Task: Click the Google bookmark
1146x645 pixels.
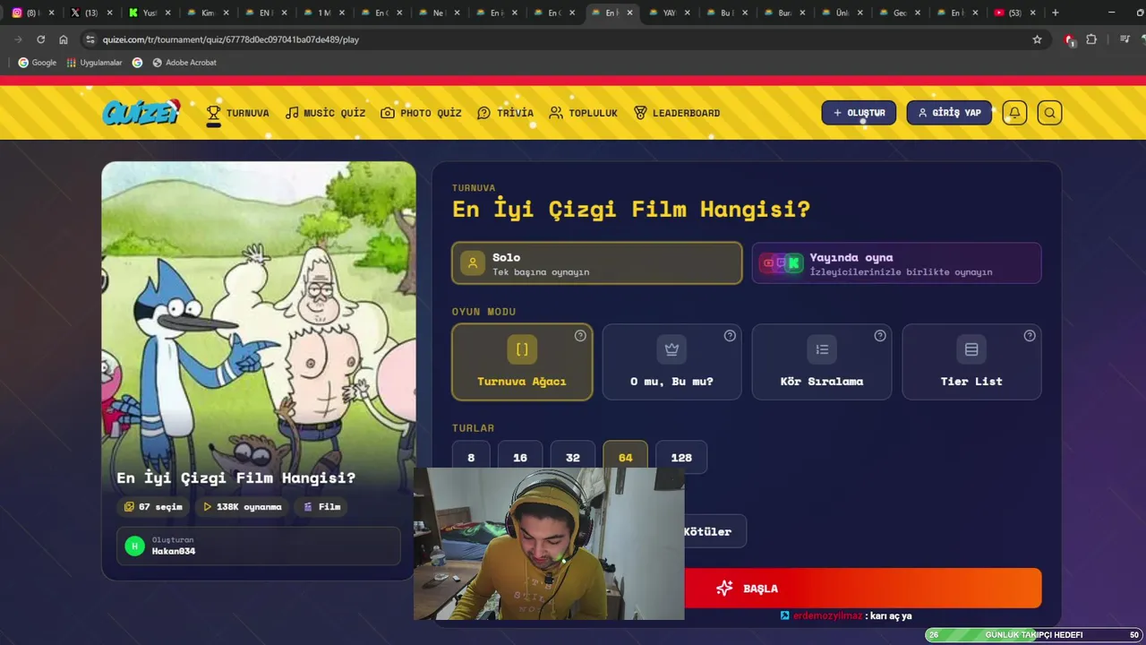Action: 38,63
